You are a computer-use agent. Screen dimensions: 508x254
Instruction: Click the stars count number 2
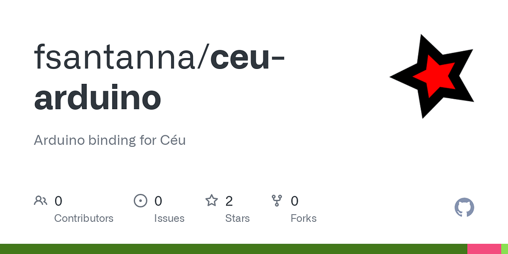click(229, 201)
